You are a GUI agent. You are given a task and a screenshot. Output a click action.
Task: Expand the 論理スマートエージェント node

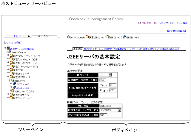[8, 59]
